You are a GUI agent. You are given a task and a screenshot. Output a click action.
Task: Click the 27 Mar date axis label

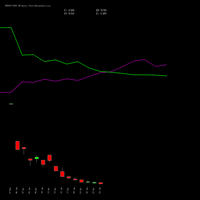(x=10, y=190)
